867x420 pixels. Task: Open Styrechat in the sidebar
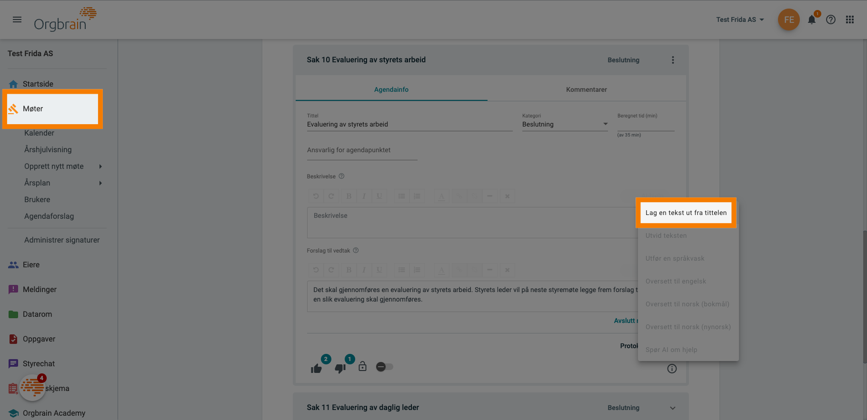39,363
